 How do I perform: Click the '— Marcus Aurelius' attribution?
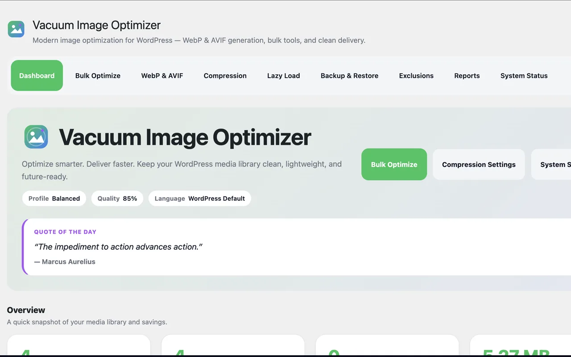[x=65, y=262]
